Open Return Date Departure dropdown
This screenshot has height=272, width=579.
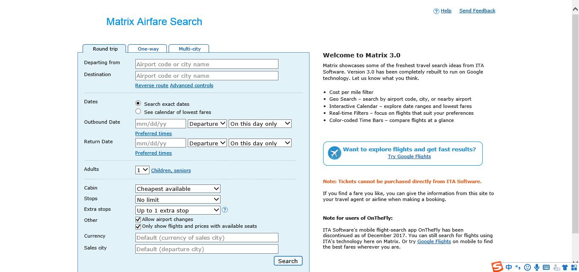click(207, 143)
